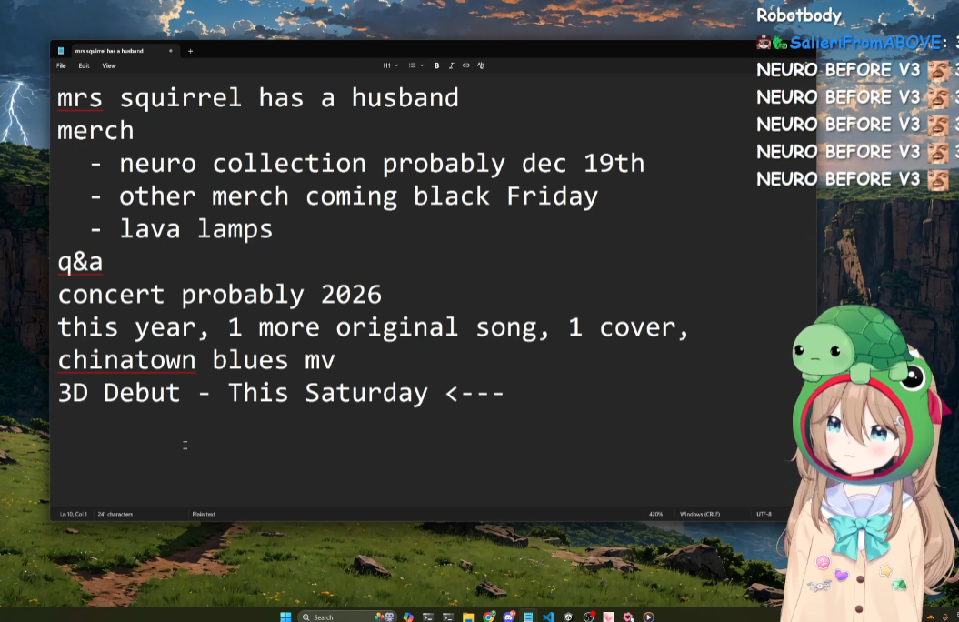959x622 pixels.
Task: Open the first terminal icon in taskbar
Action: 428,617
